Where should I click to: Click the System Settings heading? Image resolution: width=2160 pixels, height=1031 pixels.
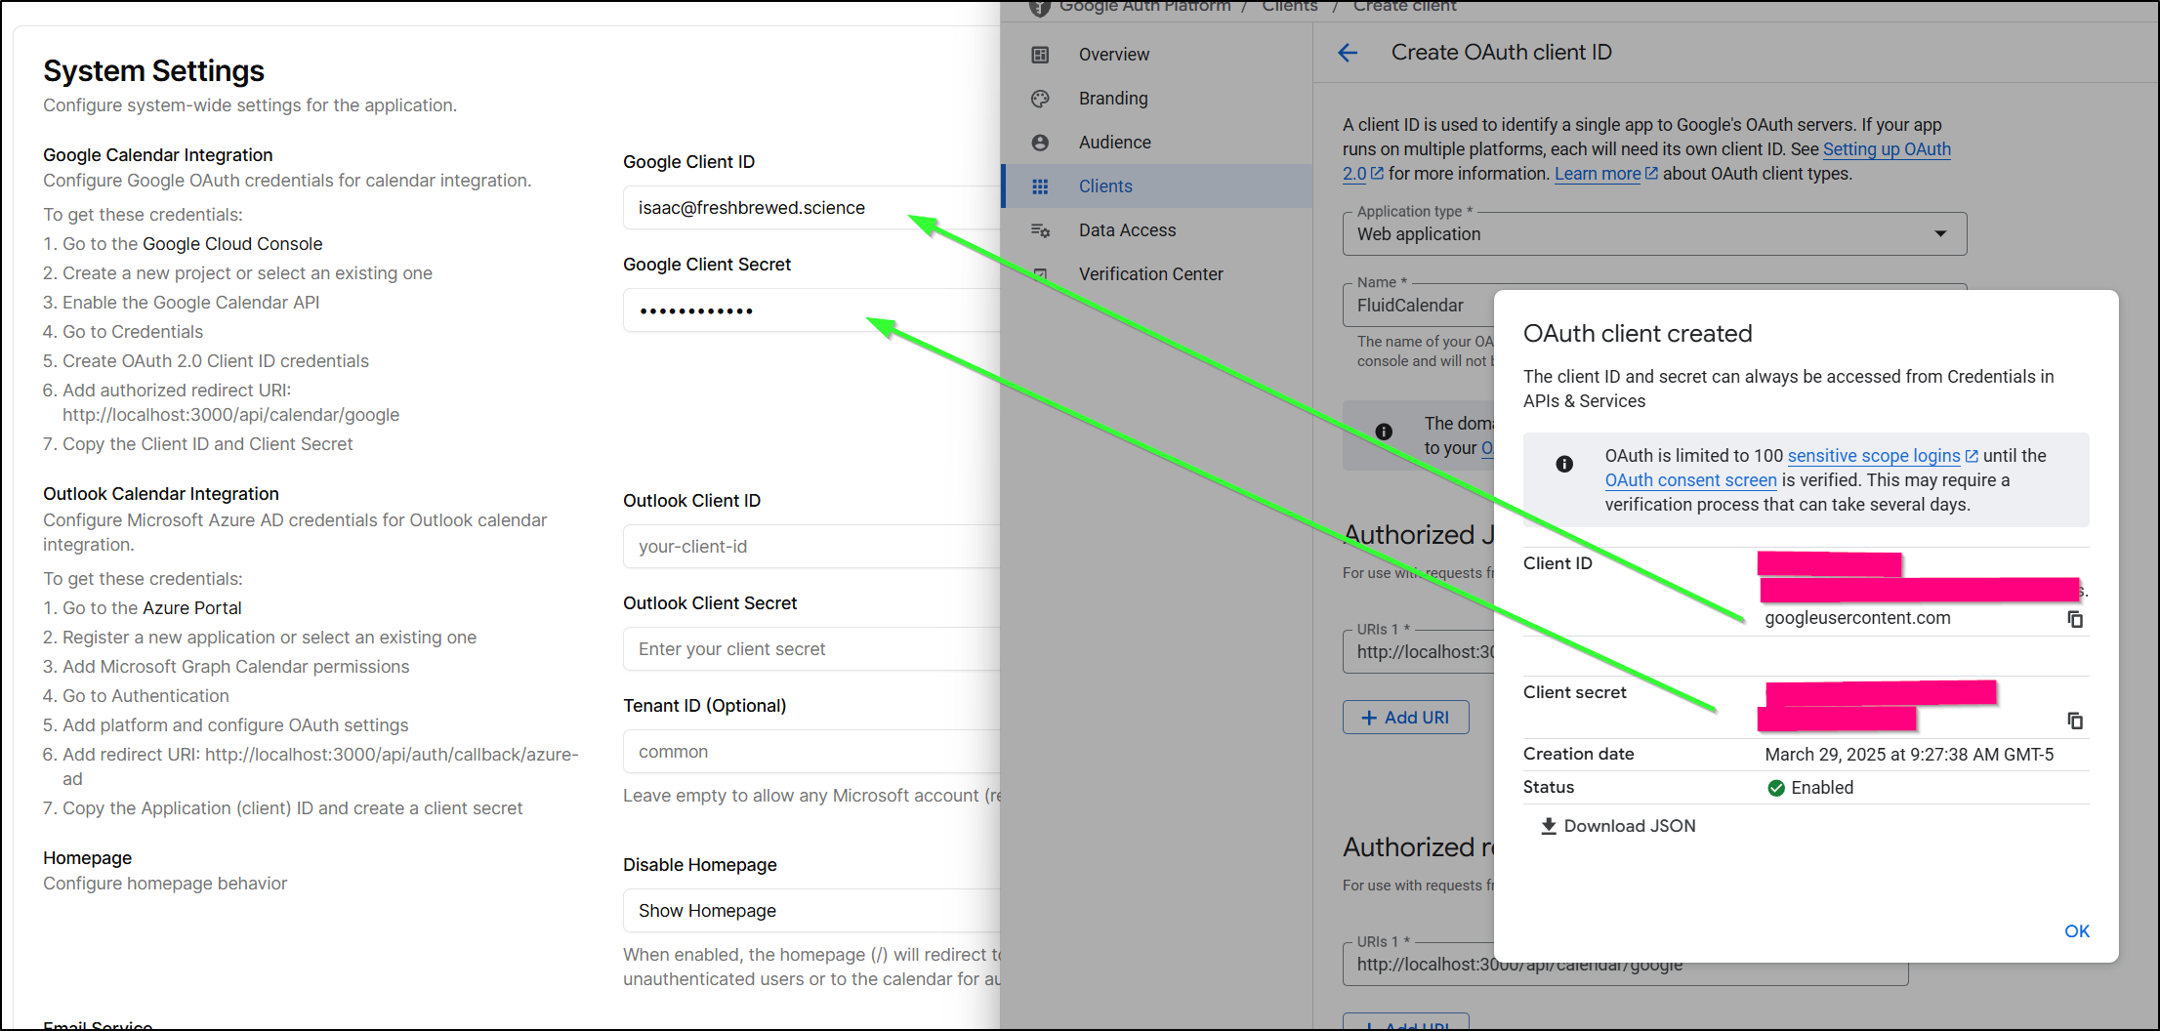(x=153, y=70)
